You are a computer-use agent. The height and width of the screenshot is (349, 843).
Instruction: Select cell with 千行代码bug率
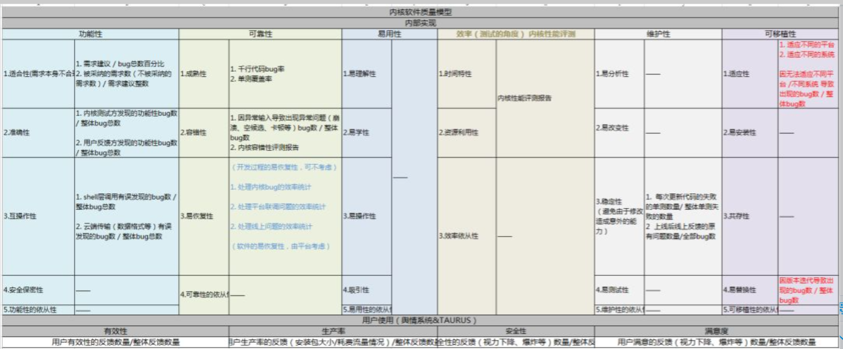[x=285, y=74]
